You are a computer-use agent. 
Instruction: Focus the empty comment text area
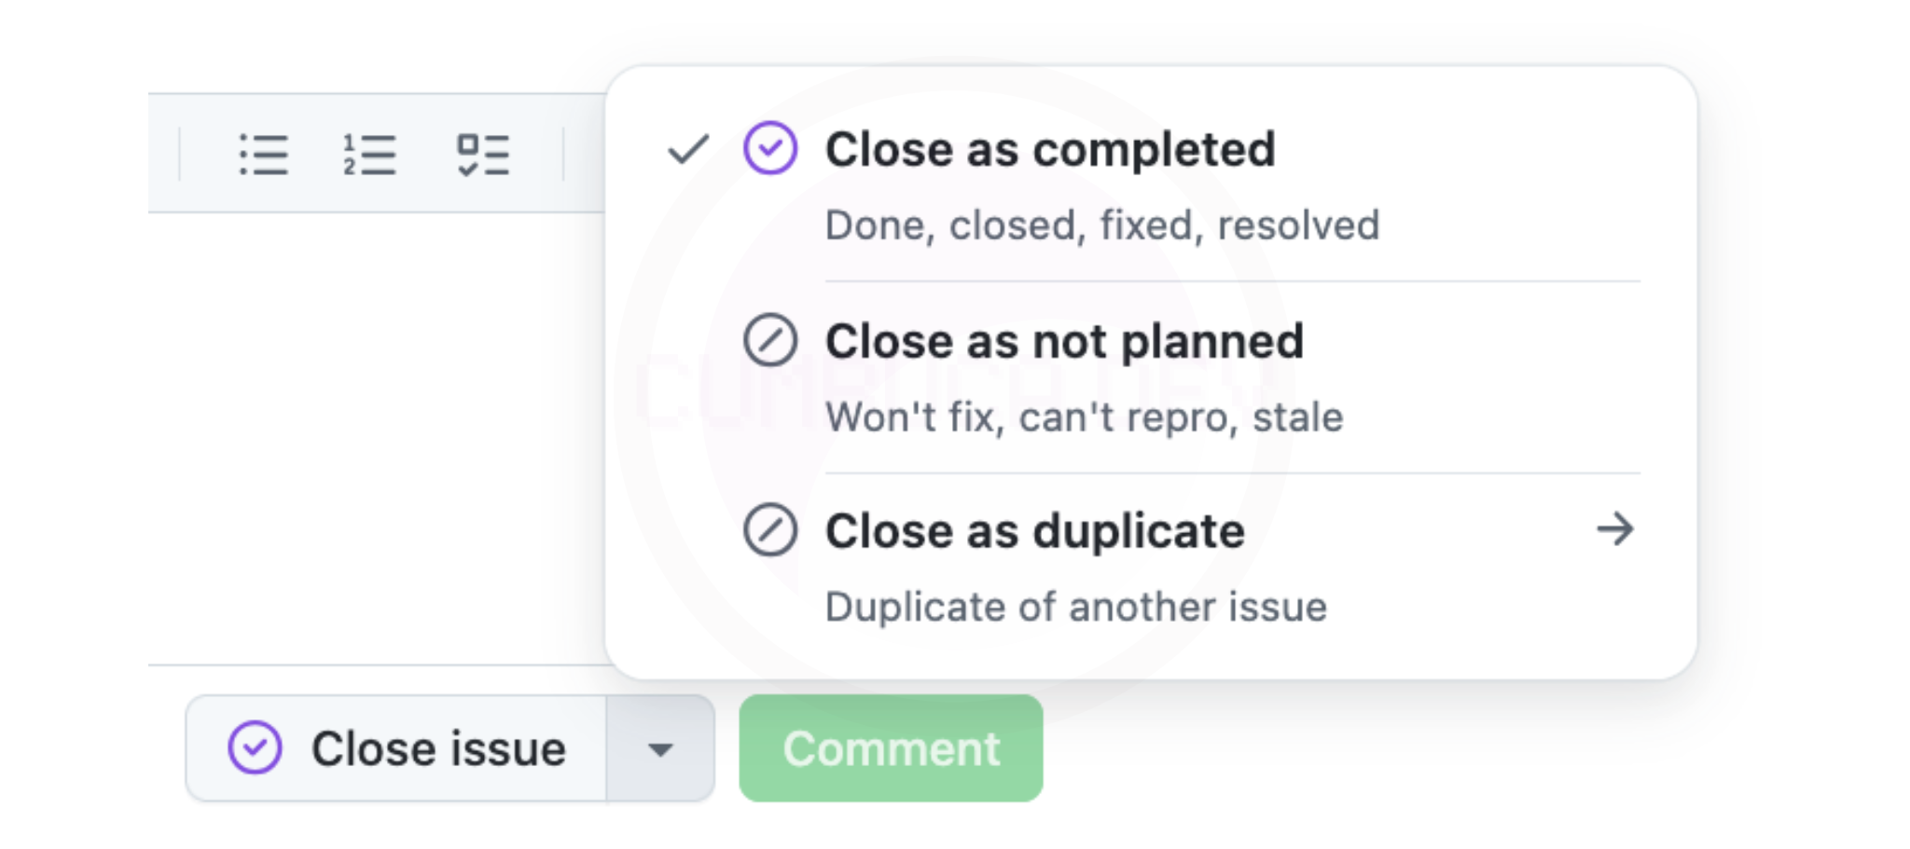373,438
